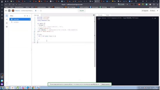The height and width of the screenshot is (90, 160).
Task: Click the console search icon
Action: [153, 18]
